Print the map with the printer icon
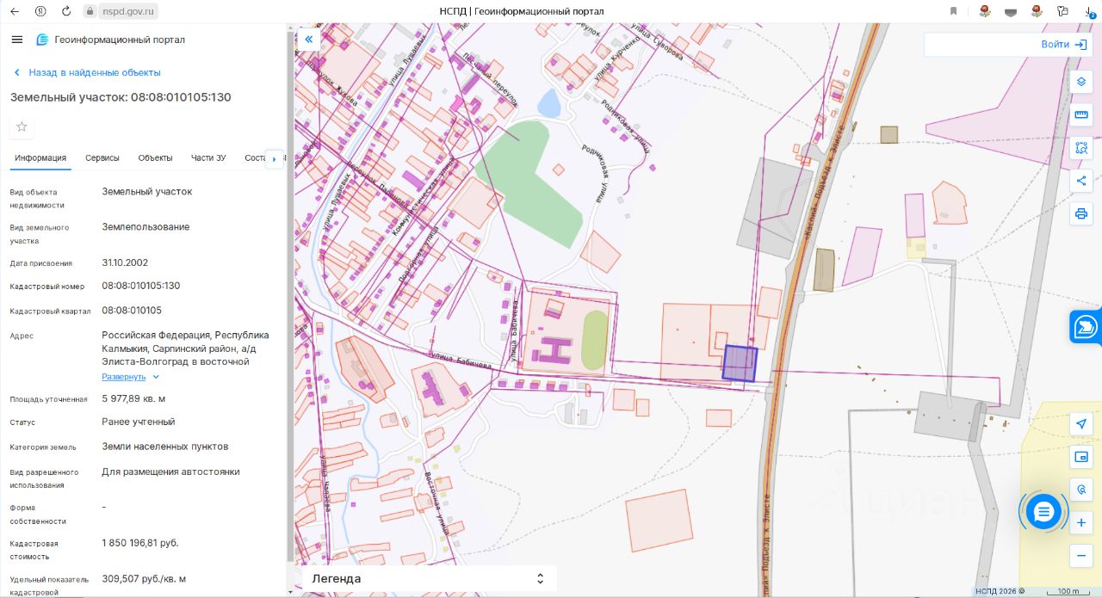 pos(1081,213)
